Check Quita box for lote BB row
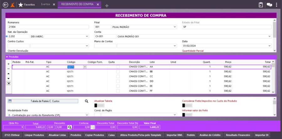 click(118, 71)
